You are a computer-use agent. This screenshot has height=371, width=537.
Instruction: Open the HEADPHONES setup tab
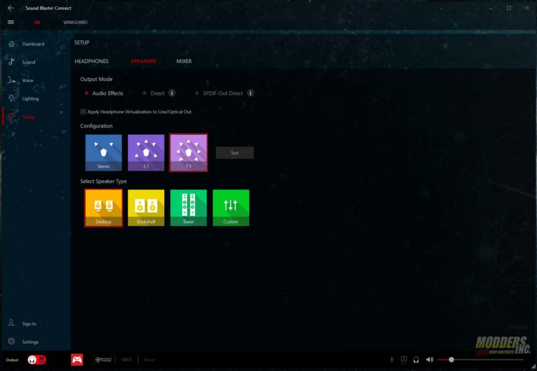click(x=91, y=61)
